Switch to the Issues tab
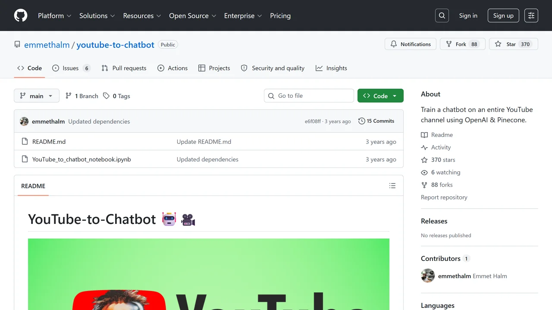 pyautogui.click(x=71, y=68)
